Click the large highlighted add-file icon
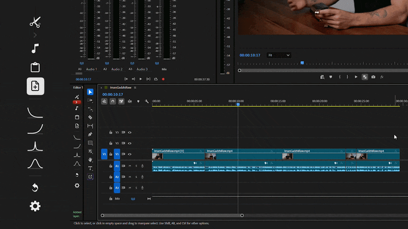 35,86
